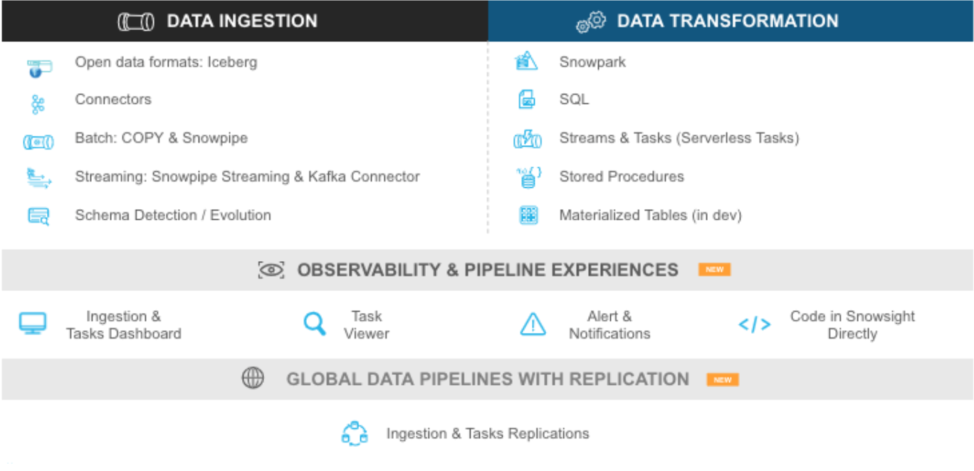
Task: Click the Snowpark icon
Action: coord(526,62)
